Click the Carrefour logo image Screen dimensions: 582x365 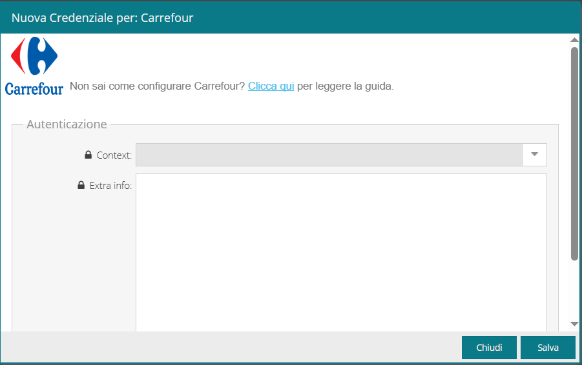pos(34,66)
